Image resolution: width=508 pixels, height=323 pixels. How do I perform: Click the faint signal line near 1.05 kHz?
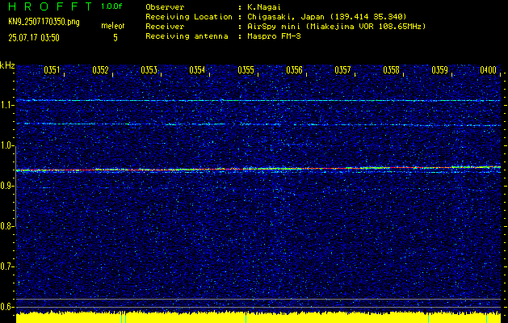(x=258, y=124)
